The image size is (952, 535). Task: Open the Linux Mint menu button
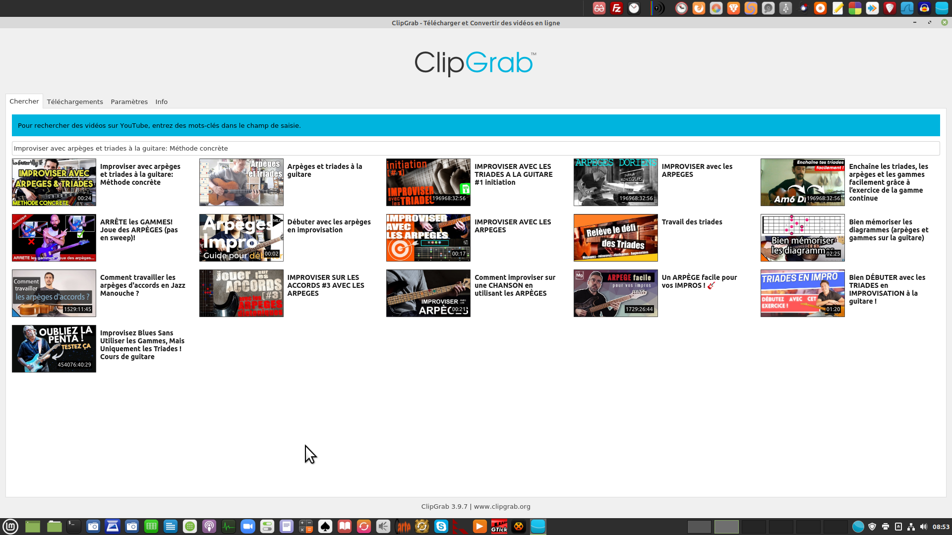(10, 526)
